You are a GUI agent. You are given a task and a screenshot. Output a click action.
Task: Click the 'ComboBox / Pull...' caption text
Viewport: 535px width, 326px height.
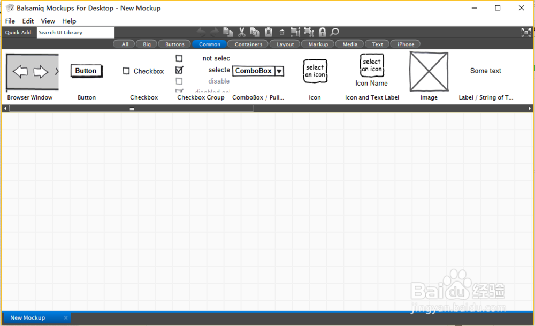pyautogui.click(x=258, y=97)
